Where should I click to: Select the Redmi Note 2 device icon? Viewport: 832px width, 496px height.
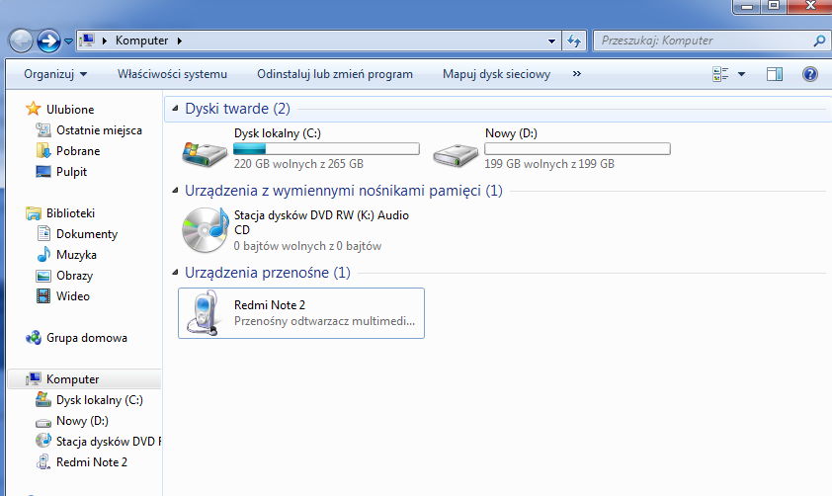[205, 313]
